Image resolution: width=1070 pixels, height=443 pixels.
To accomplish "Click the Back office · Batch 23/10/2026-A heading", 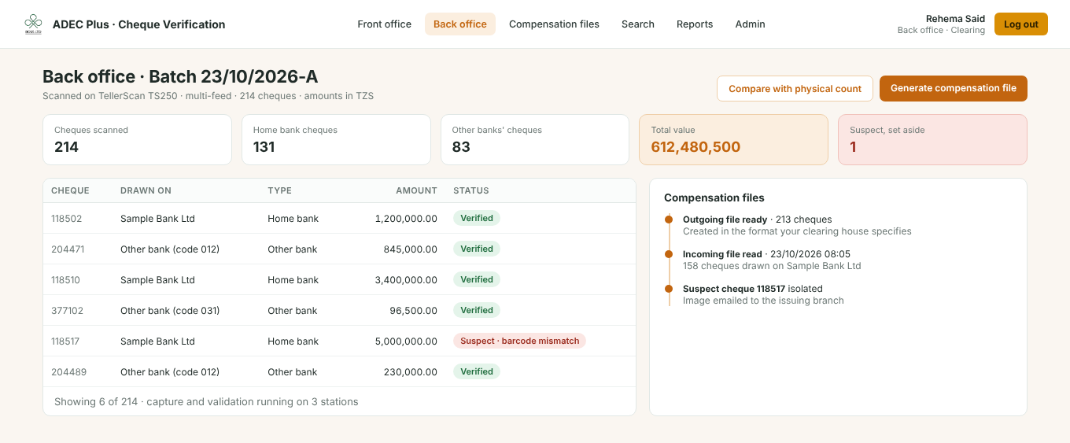I will click(x=180, y=76).
